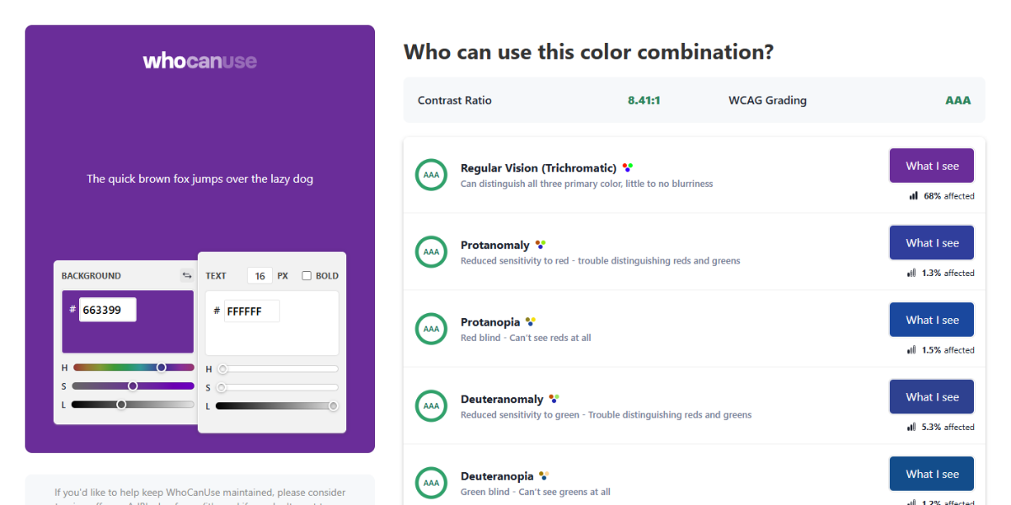This screenshot has height=505, width=1011.
Task: Click "What I see" for Deuteranomaly
Action: click(932, 396)
